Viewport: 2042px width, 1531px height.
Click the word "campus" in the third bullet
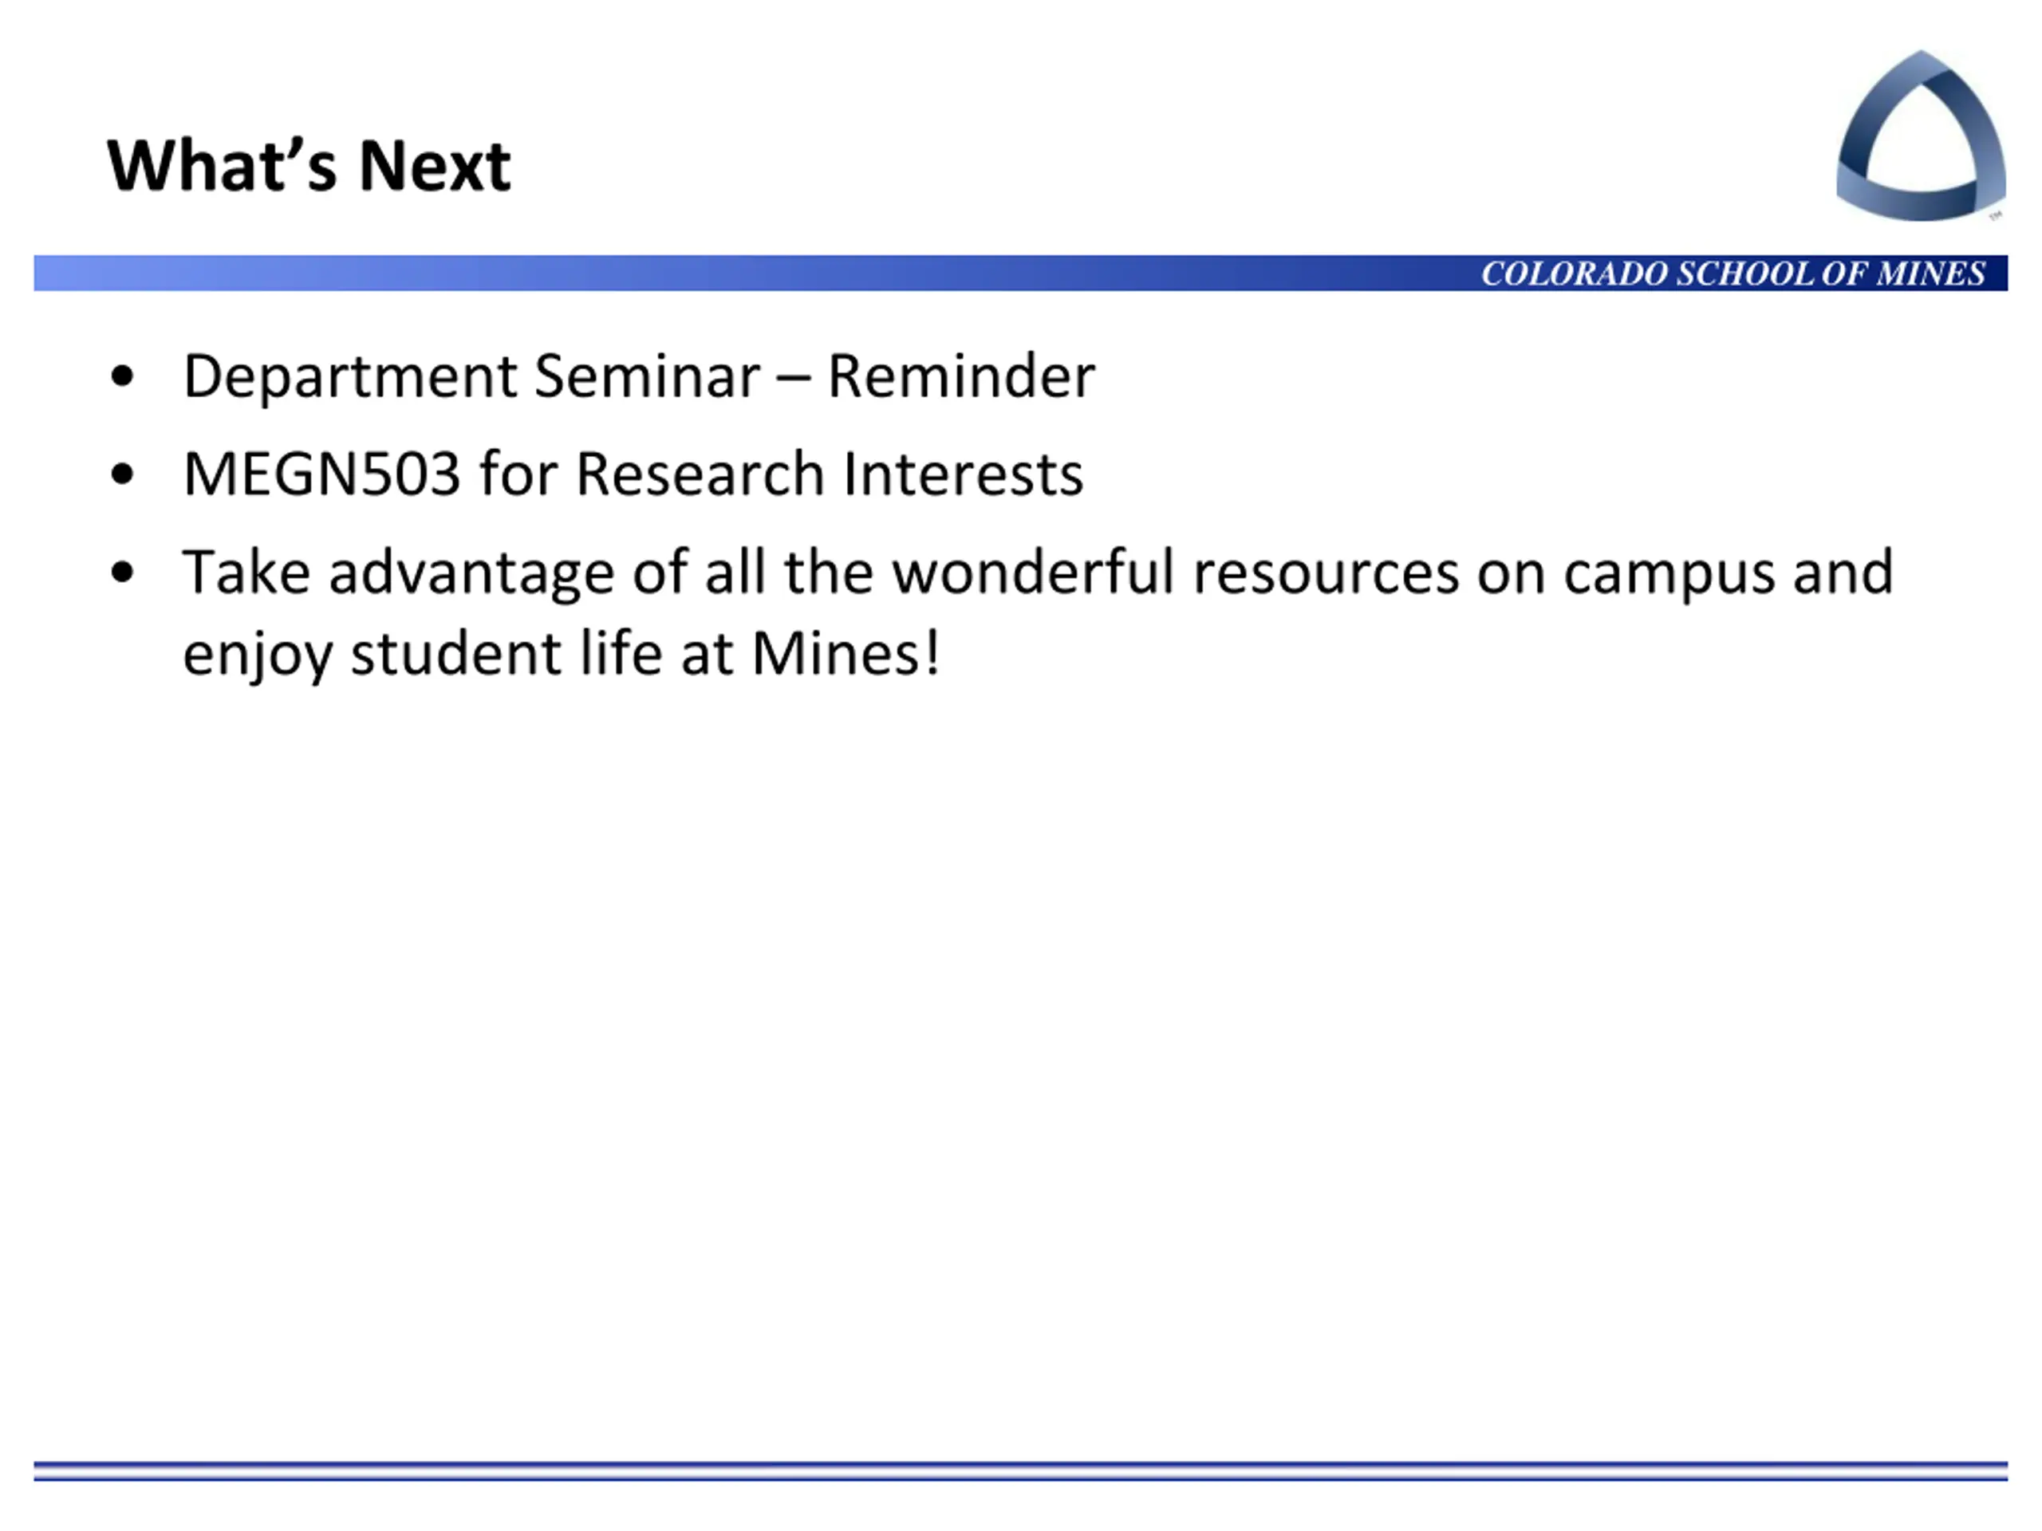pyautogui.click(x=1668, y=573)
